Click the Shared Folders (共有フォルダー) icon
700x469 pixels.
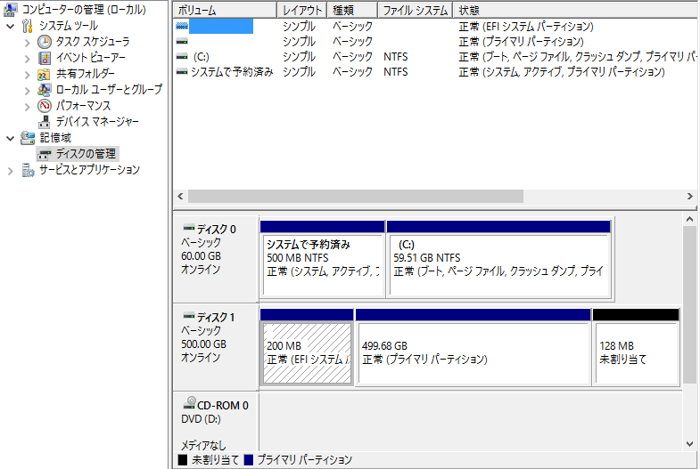[x=45, y=74]
